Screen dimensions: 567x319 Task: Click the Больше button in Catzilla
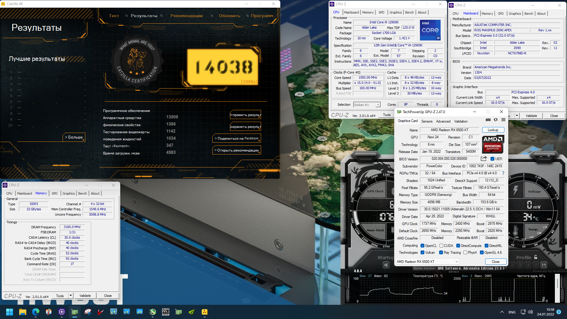[x=74, y=137]
